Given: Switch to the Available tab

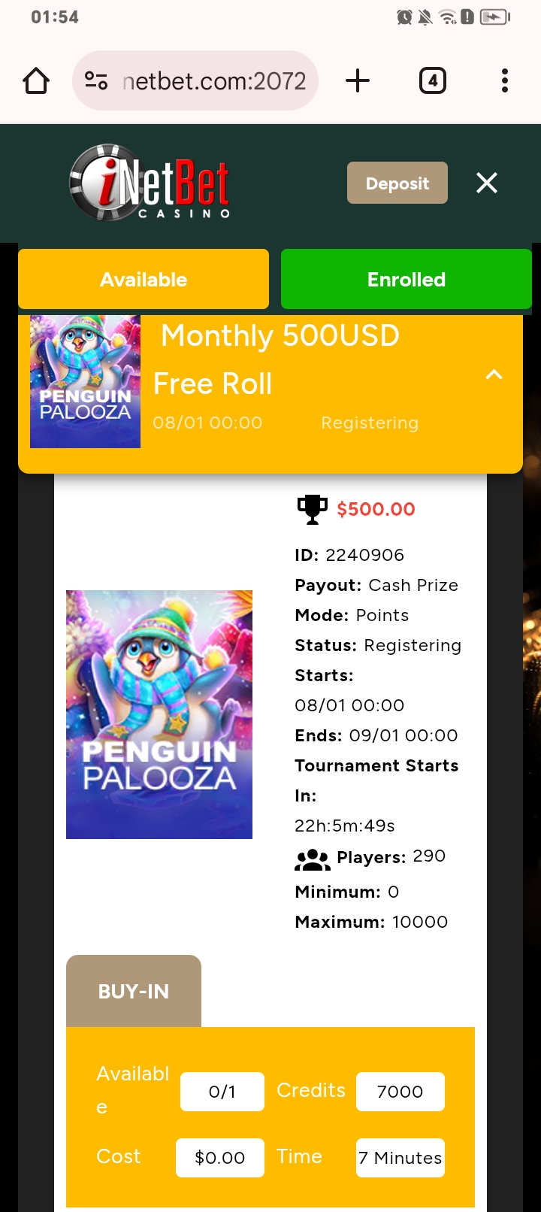Looking at the screenshot, I should (x=144, y=279).
